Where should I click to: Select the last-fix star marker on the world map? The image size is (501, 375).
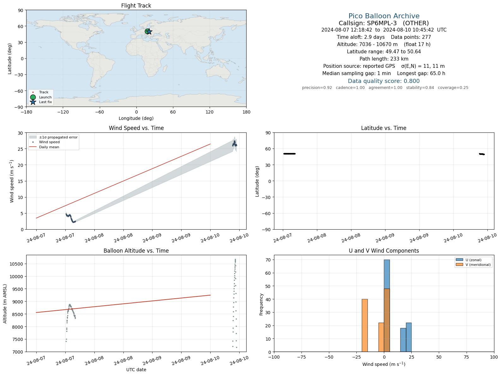(149, 32)
